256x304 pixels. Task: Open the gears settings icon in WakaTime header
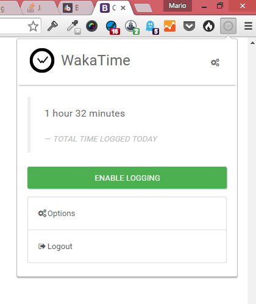[x=215, y=62]
